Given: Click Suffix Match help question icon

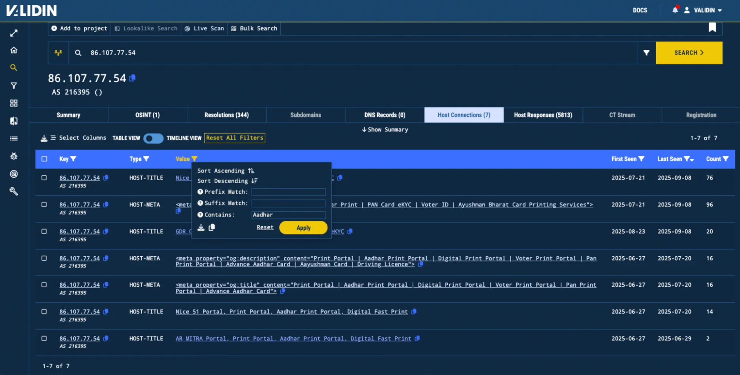Looking at the screenshot, I should pos(200,203).
